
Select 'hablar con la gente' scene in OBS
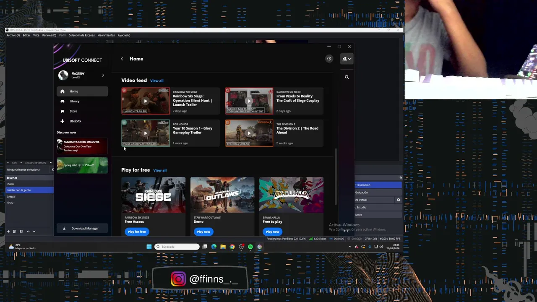(29, 190)
